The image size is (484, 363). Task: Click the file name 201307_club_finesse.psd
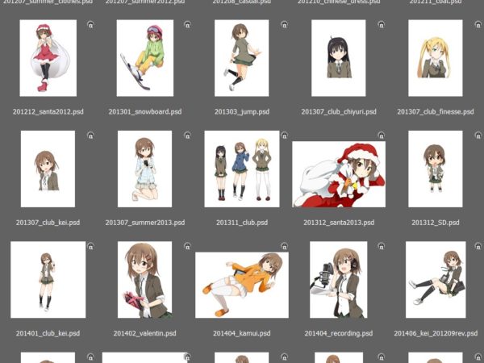click(x=436, y=112)
